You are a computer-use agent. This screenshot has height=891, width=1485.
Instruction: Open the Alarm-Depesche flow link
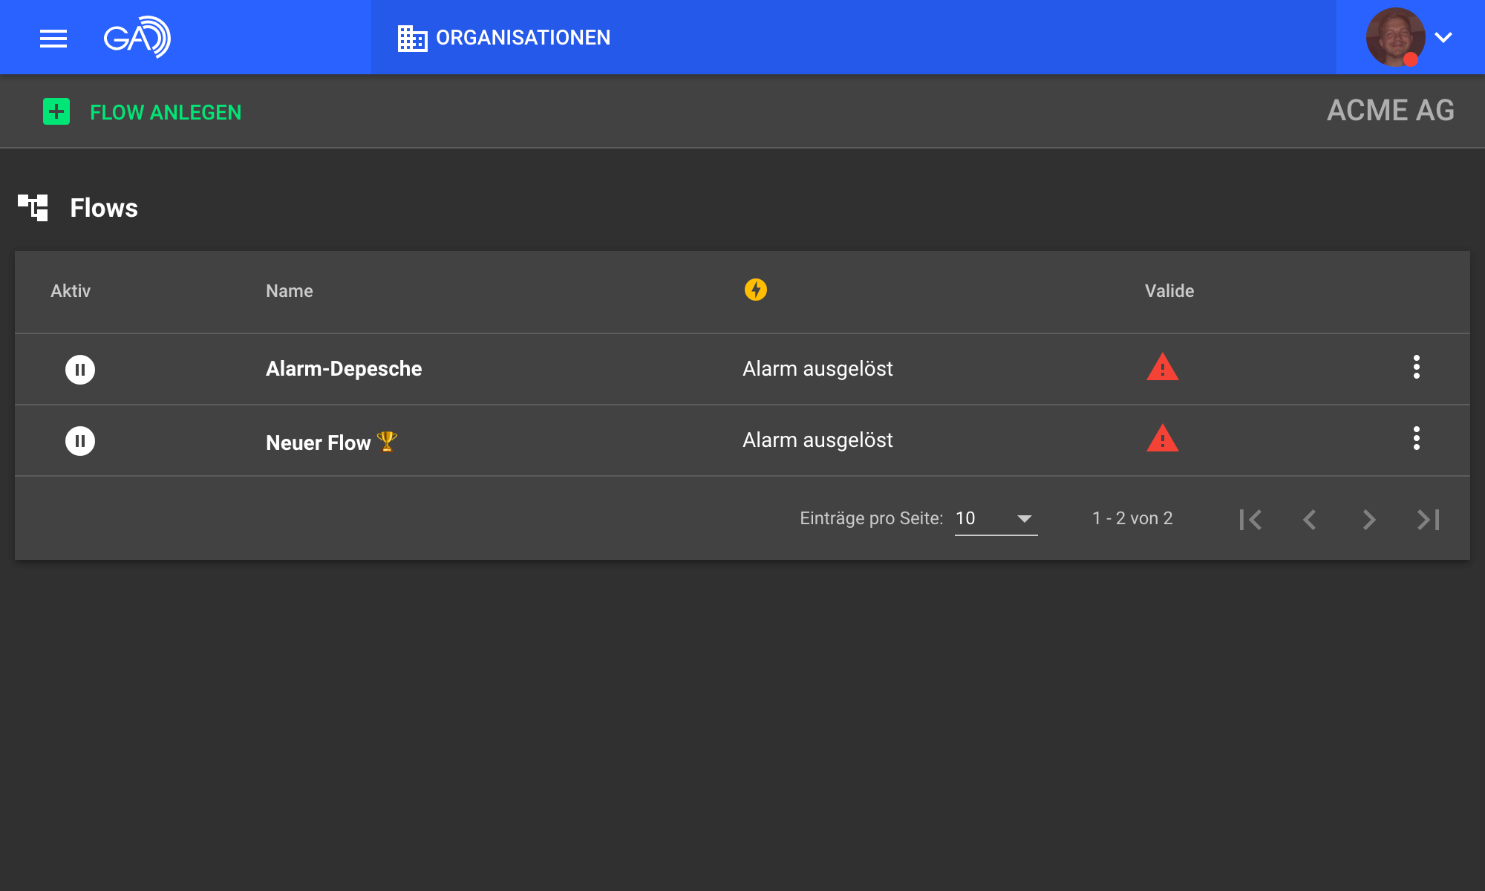pyautogui.click(x=343, y=369)
